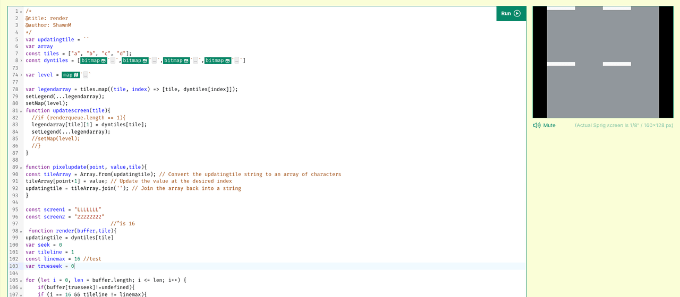Collapse the render function at line 98
This screenshot has height=297, width=680.
click(x=21, y=231)
